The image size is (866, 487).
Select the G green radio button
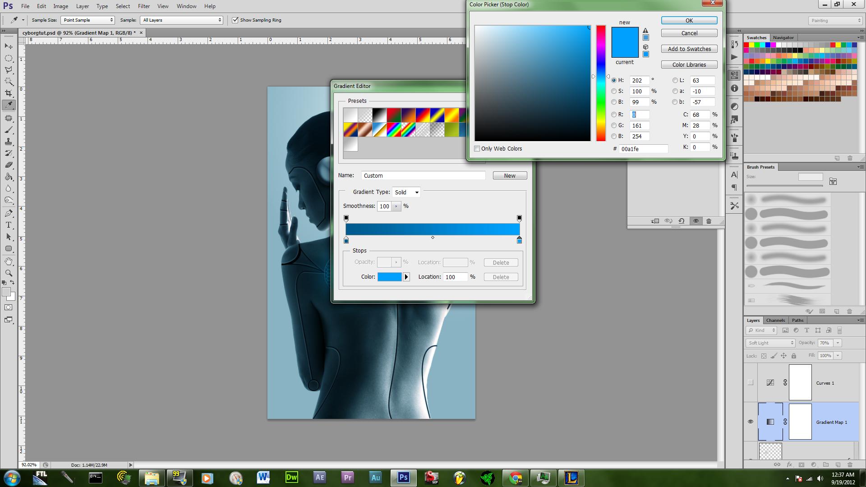pyautogui.click(x=614, y=125)
